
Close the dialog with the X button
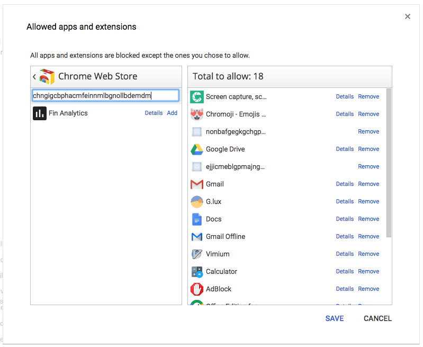tap(407, 16)
